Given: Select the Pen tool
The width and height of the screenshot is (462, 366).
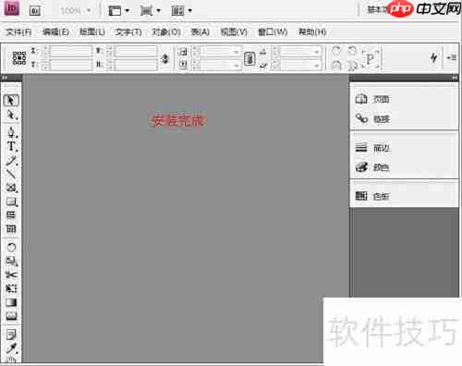Looking at the screenshot, I should (x=11, y=132).
